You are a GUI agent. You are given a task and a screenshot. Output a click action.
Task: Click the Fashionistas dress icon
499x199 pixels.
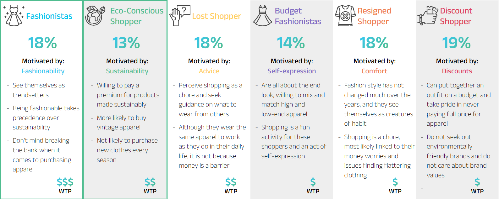(x=14, y=16)
